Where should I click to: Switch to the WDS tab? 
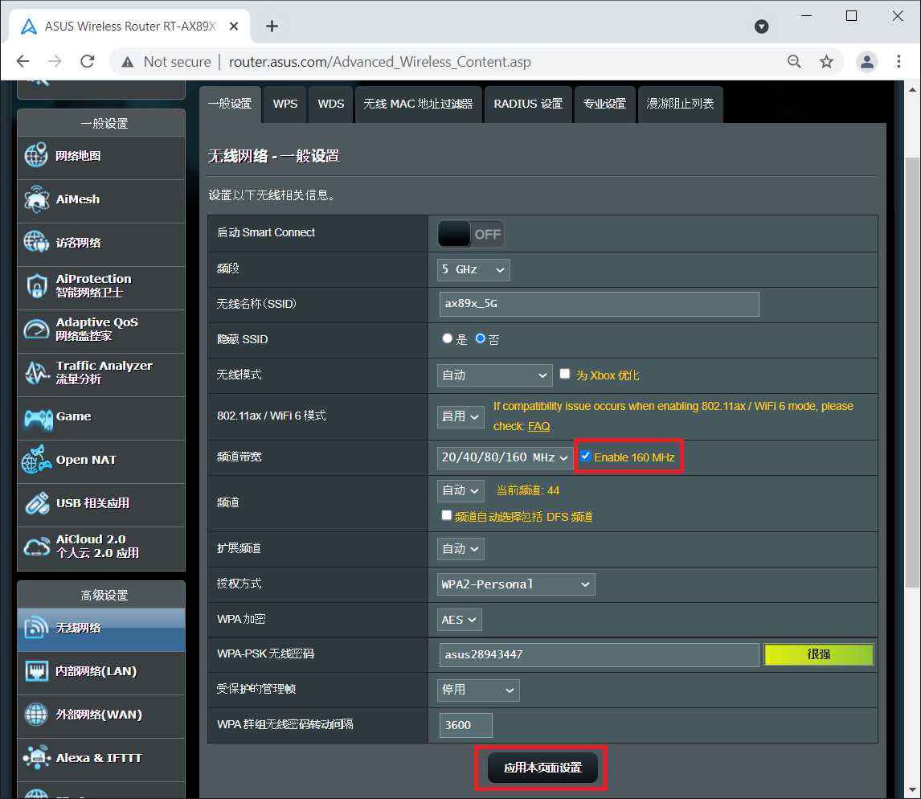click(330, 104)
